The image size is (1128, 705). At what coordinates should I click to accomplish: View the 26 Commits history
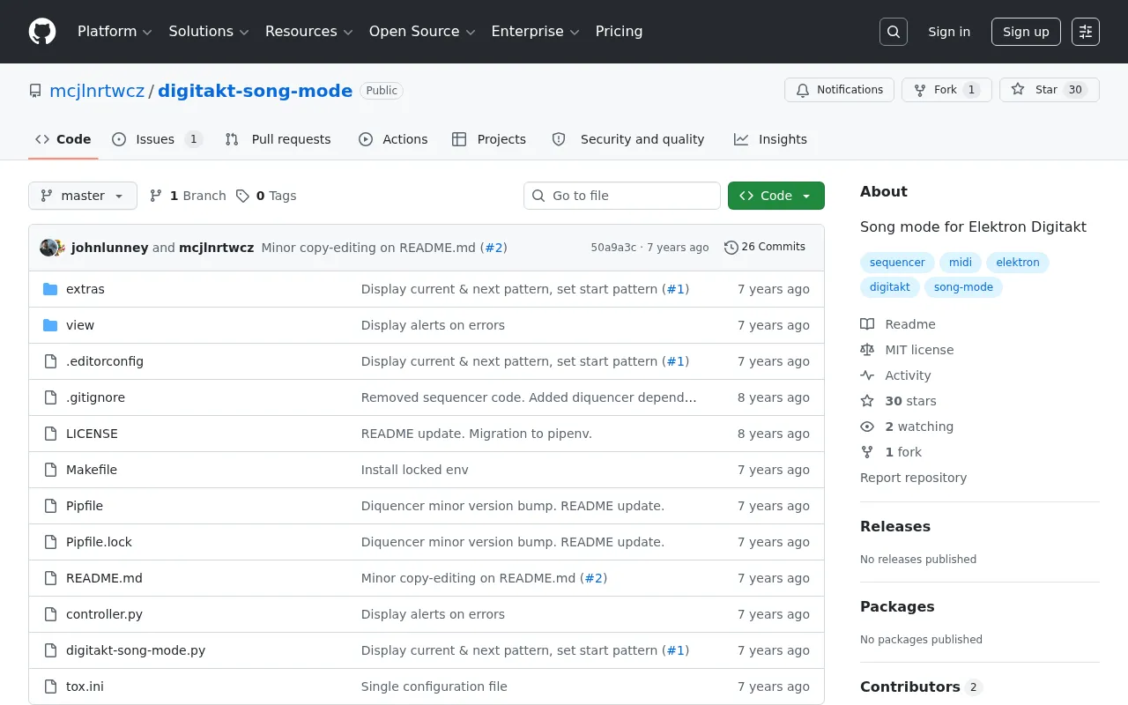click(765, 247)
